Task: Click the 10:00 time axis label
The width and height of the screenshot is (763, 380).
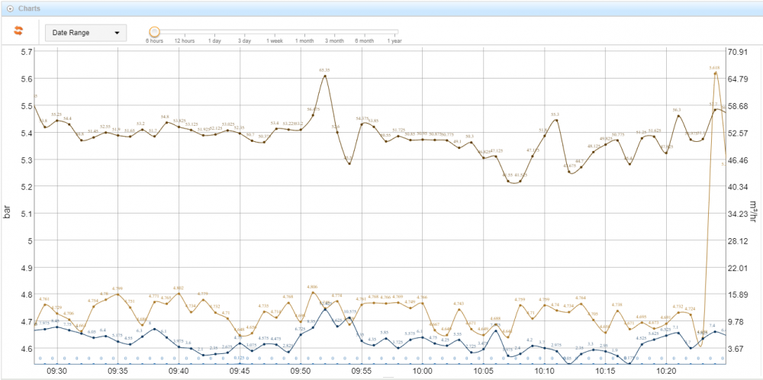Action: point(423,370)
